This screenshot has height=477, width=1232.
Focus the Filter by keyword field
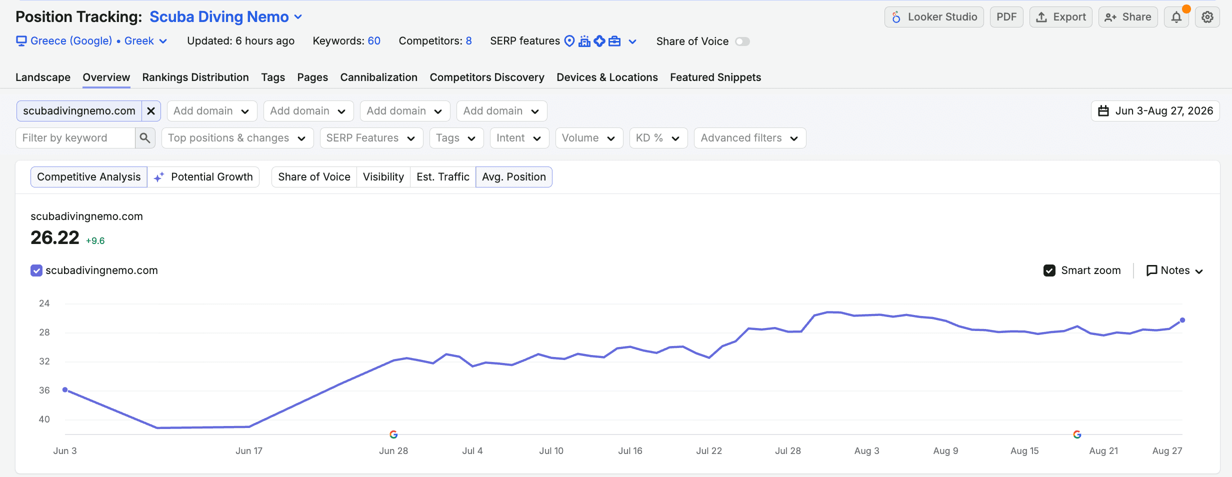75,138
